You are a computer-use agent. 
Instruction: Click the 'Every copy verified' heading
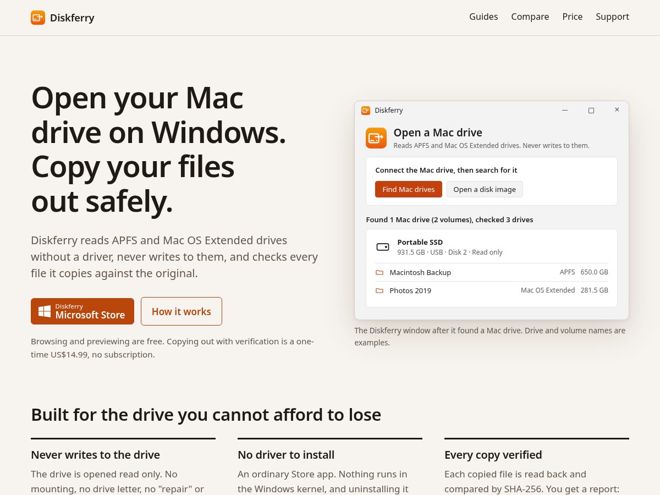pos(493,455)
